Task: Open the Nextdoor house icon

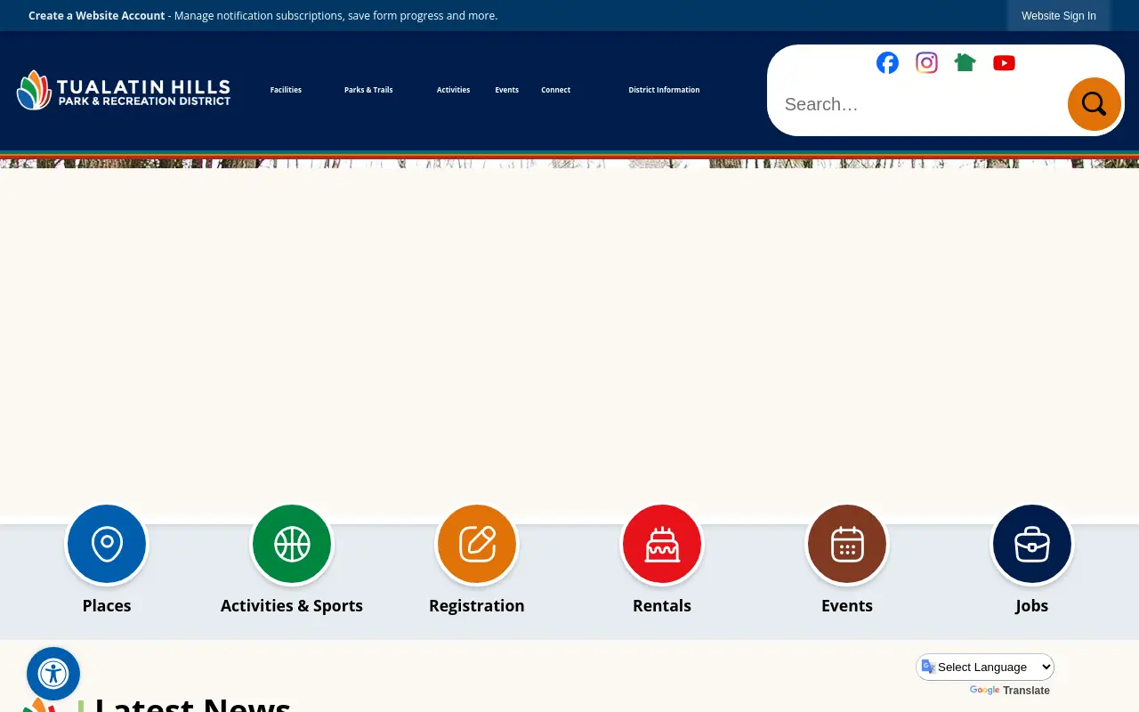Action: [965, 62]
